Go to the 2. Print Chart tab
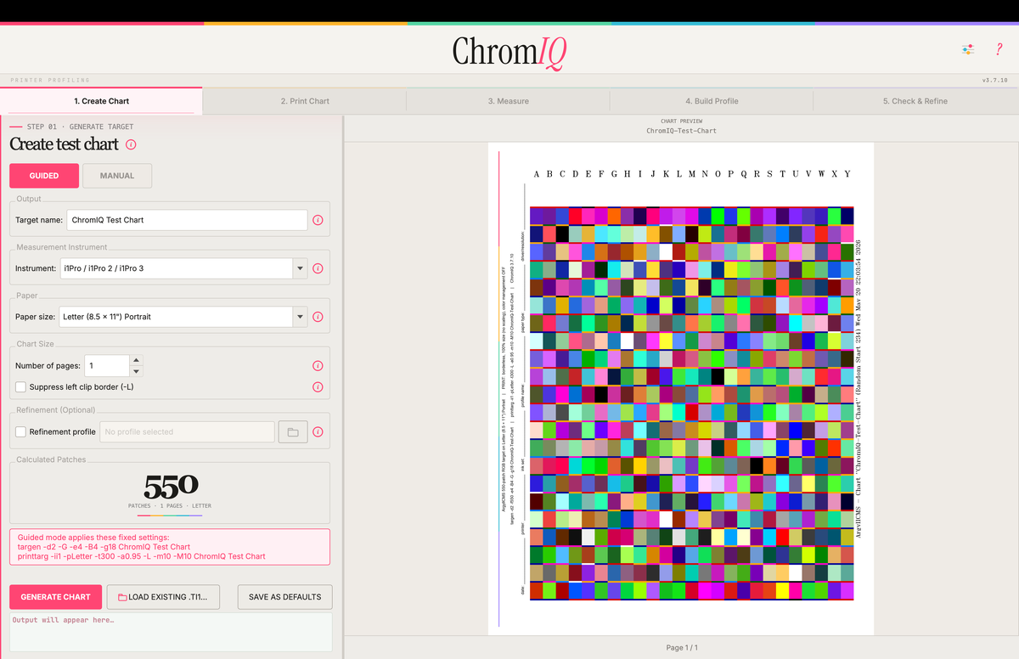Screen dimensions: 1019x659 [305, 101]
